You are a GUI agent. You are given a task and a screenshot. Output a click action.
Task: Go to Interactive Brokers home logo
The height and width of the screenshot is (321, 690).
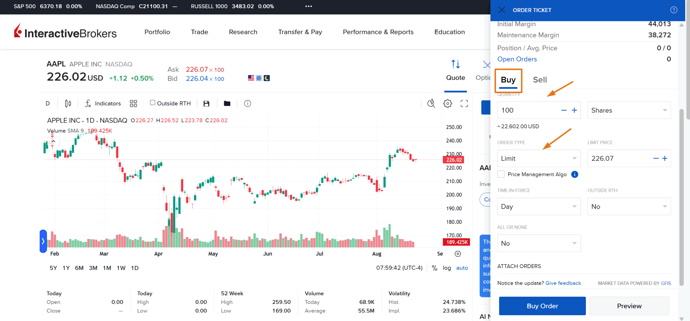(65, 32)
